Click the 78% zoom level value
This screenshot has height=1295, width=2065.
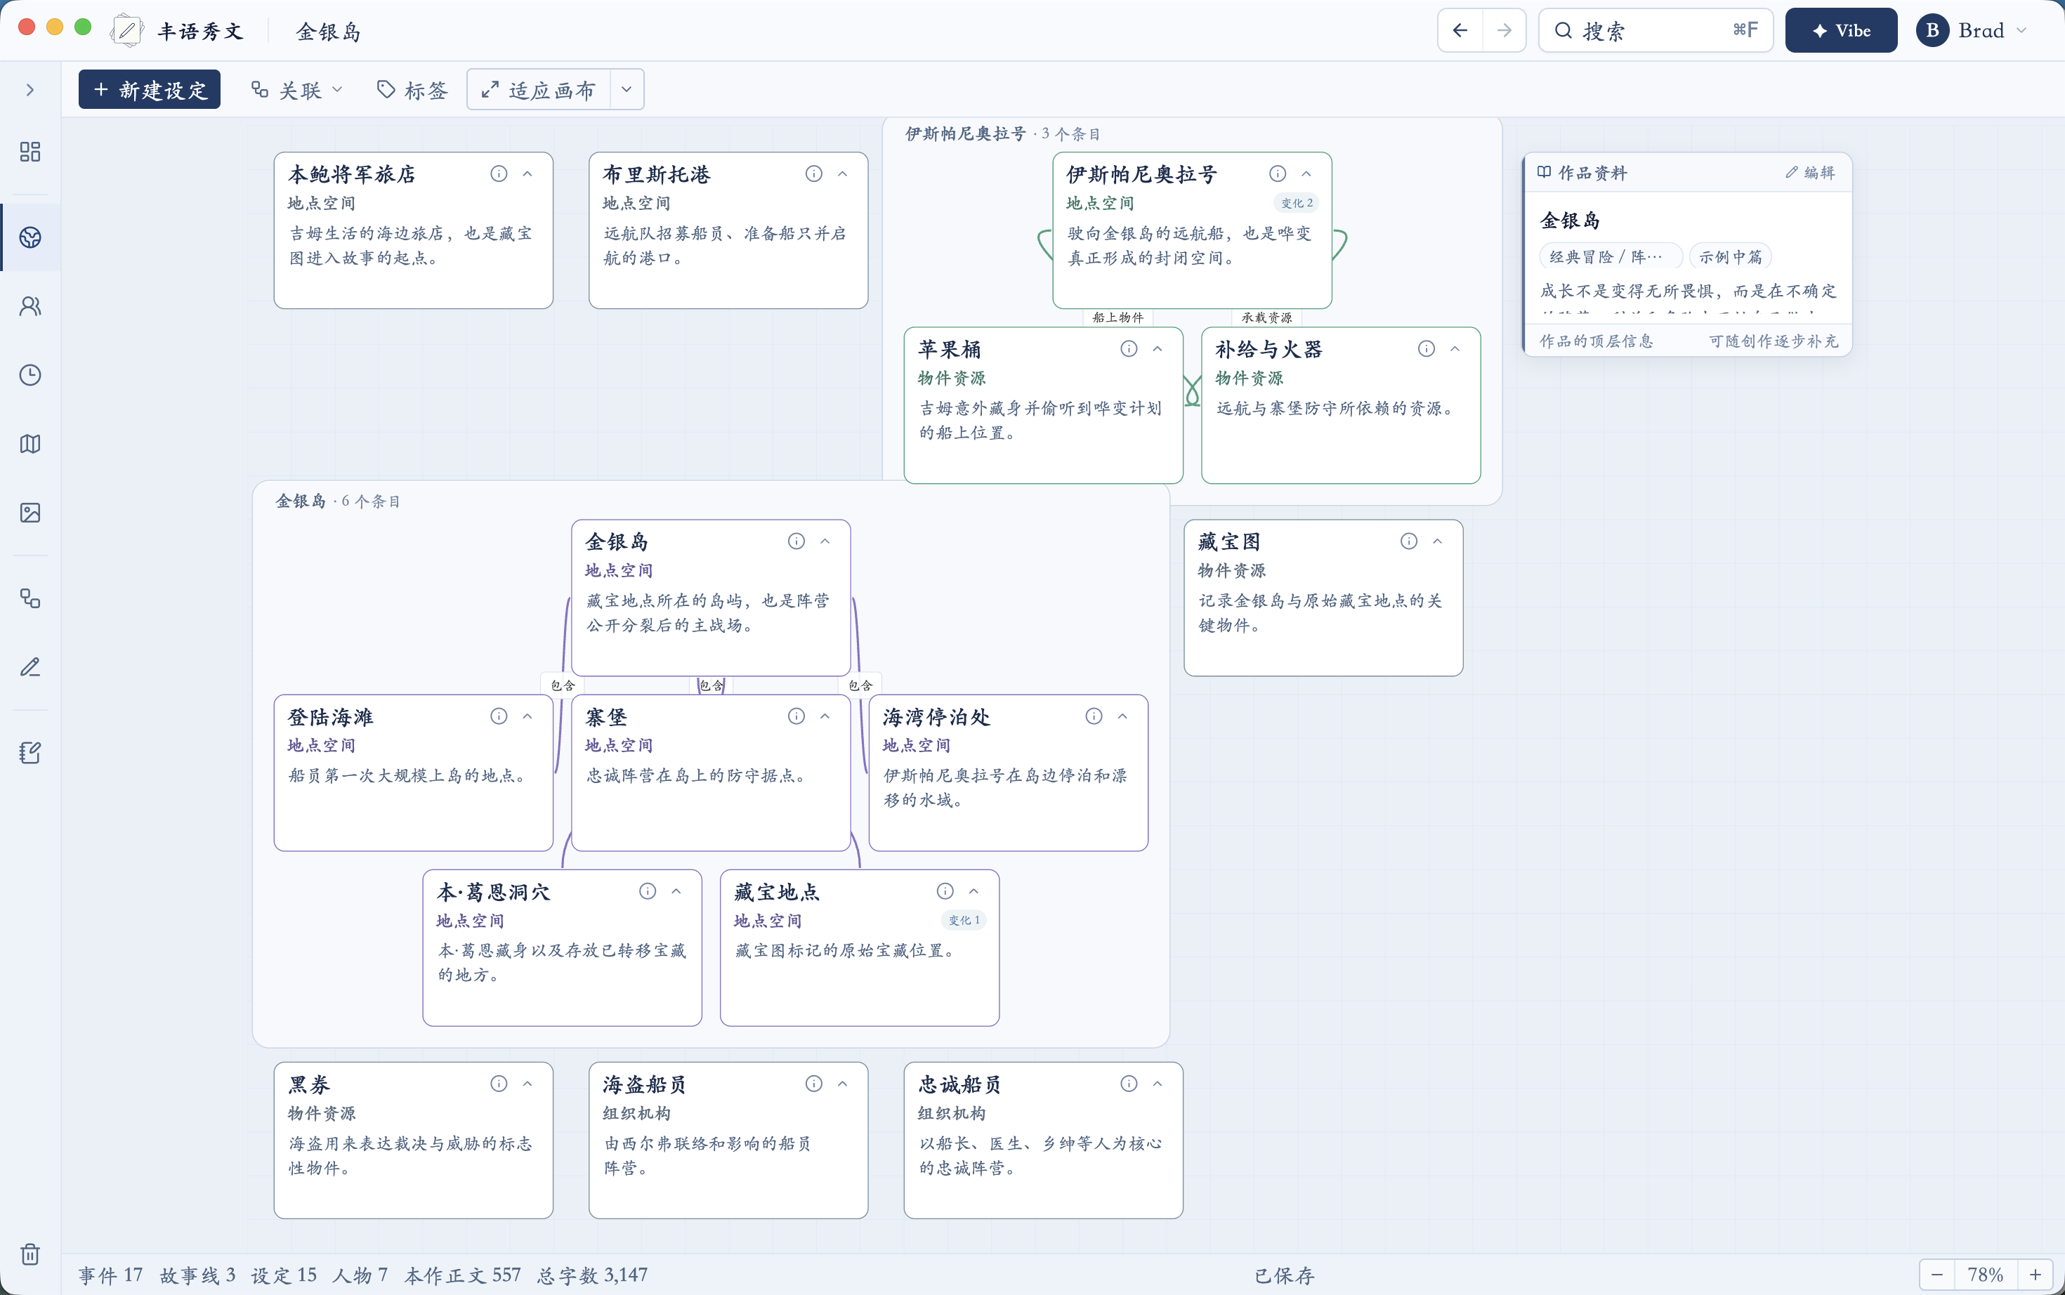pyautogui.click(x=1986, y=1275)
